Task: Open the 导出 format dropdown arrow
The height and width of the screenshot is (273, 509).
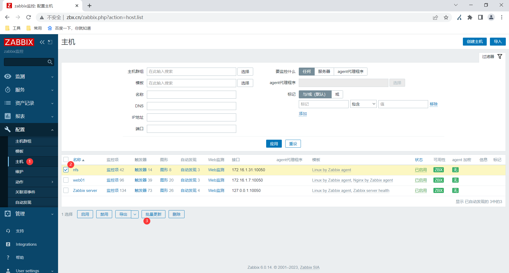Action: pyautogui.click(x=135, y=214)
